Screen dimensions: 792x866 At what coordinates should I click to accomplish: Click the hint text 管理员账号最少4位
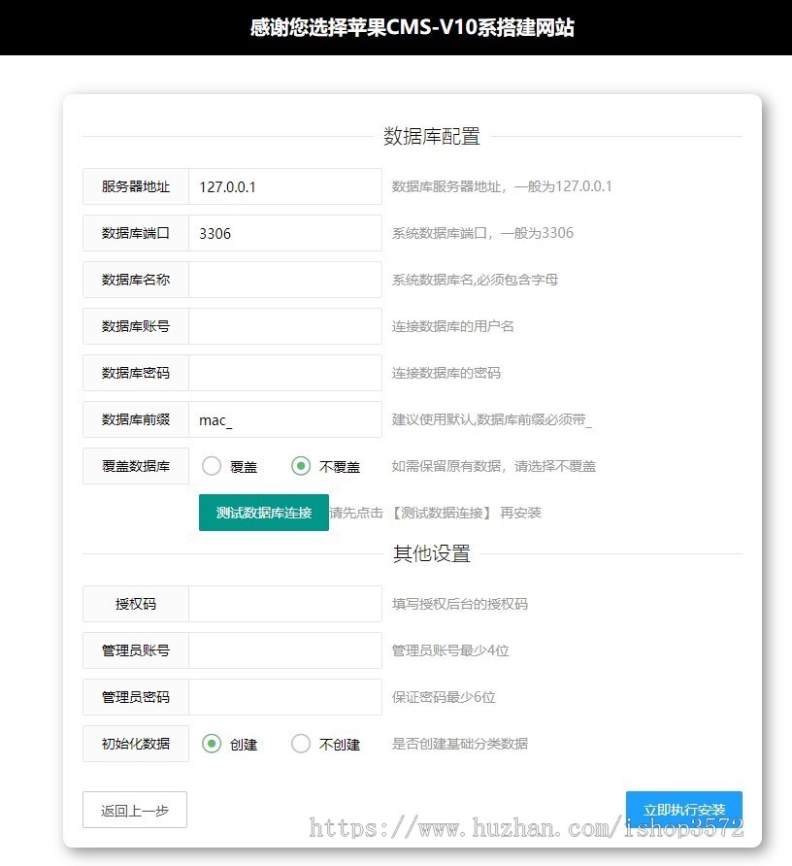[450, 650]
